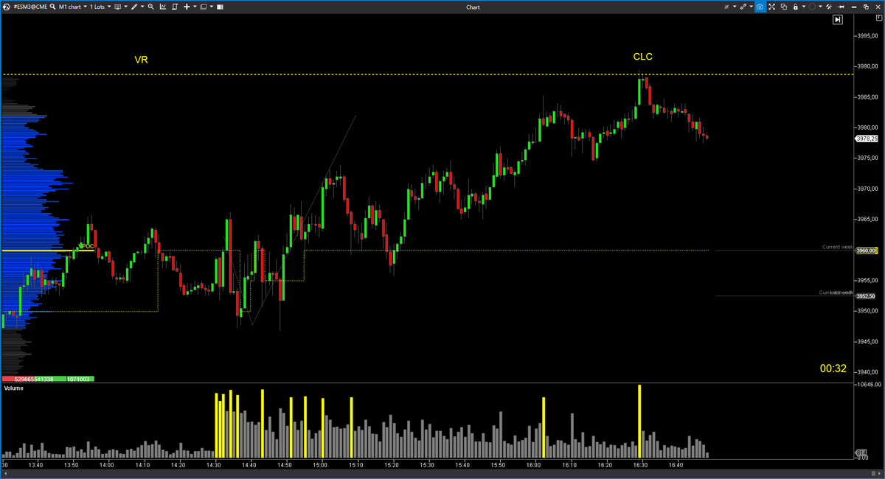This screenshot has height=479, width=885.
Task: Click the 10646.00 volume scale label
Action: click(x=868, y=384)
